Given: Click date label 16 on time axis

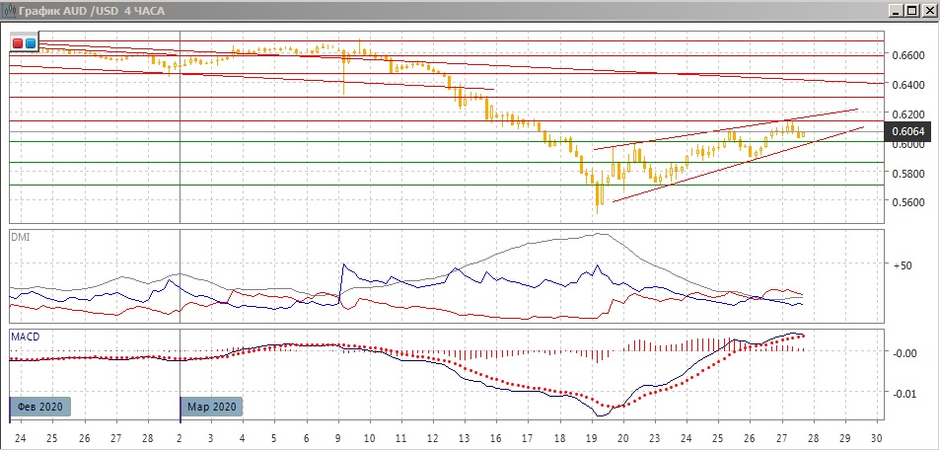Looking at the screenshot, I should coord(495,437).
